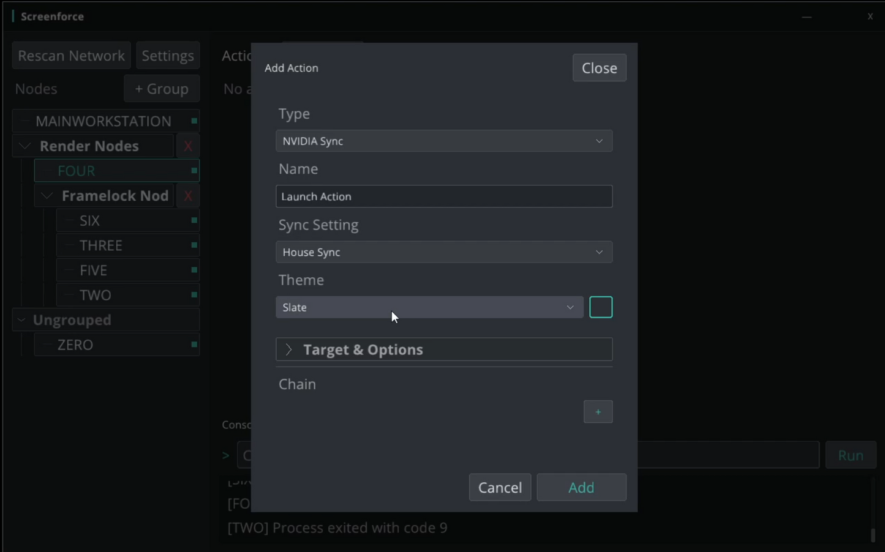Click the theme color swatch beside Slate

pyautogui.click(x=601, y=307)
